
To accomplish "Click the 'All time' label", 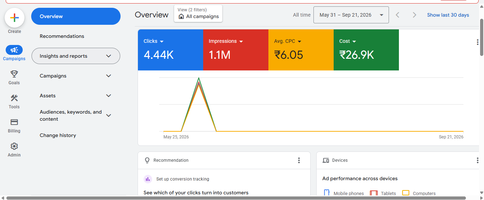I will click(302, 15).
